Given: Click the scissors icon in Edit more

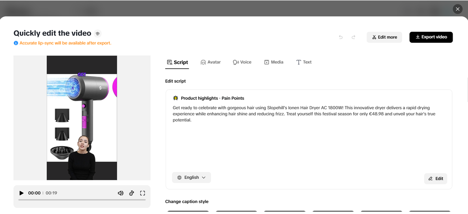Looking at the screenshot, I should pos(374,37).
